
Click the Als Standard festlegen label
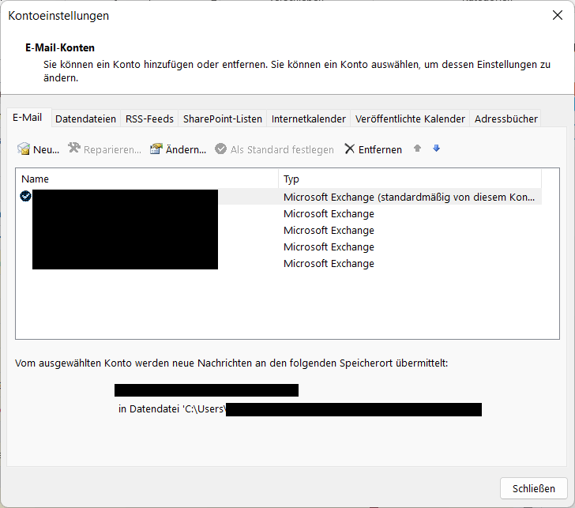pyautogui.click(x=282, y=149)
